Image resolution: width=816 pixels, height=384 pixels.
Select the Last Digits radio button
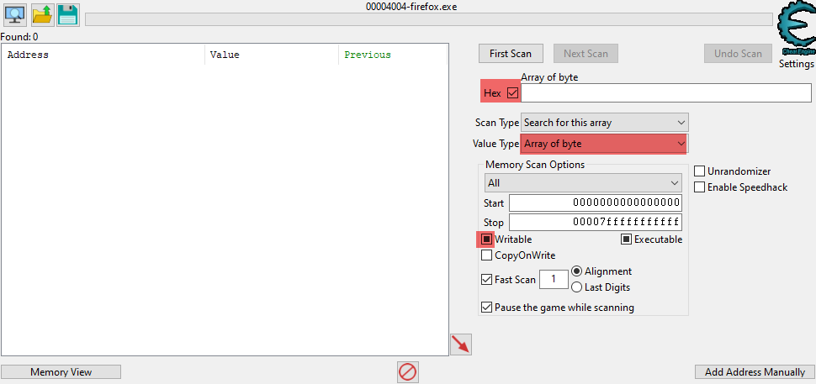576,287
